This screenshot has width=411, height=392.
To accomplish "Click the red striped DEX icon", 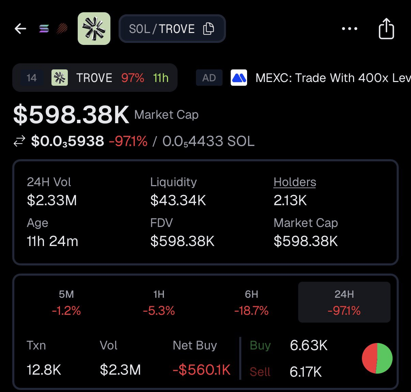I will (62, 29).
